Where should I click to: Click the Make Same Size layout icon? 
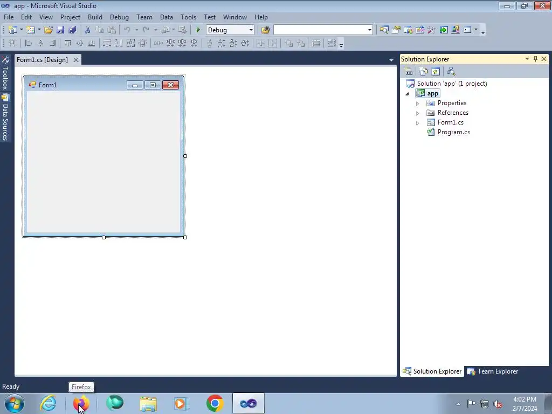(x=130, y=43)
